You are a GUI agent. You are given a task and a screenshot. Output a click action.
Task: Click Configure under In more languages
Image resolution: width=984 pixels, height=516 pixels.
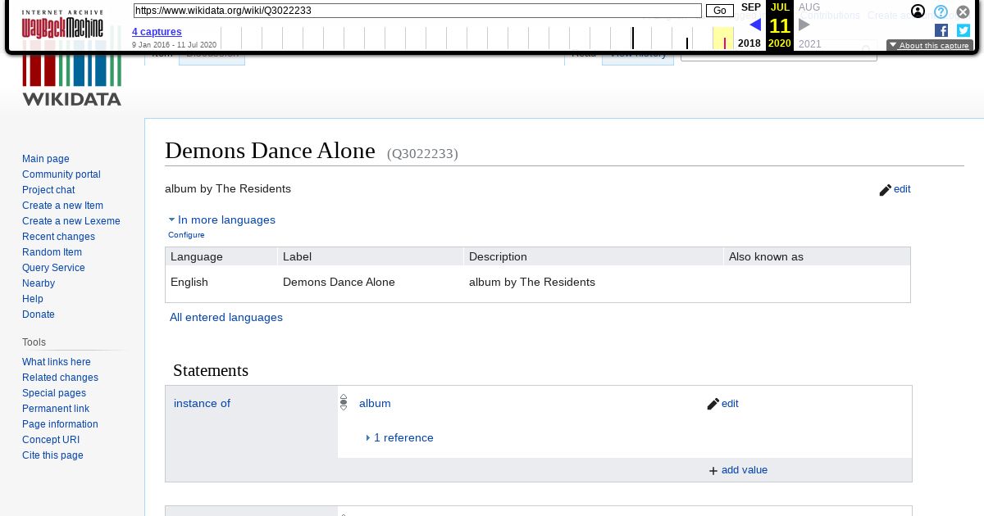point(186,235)
